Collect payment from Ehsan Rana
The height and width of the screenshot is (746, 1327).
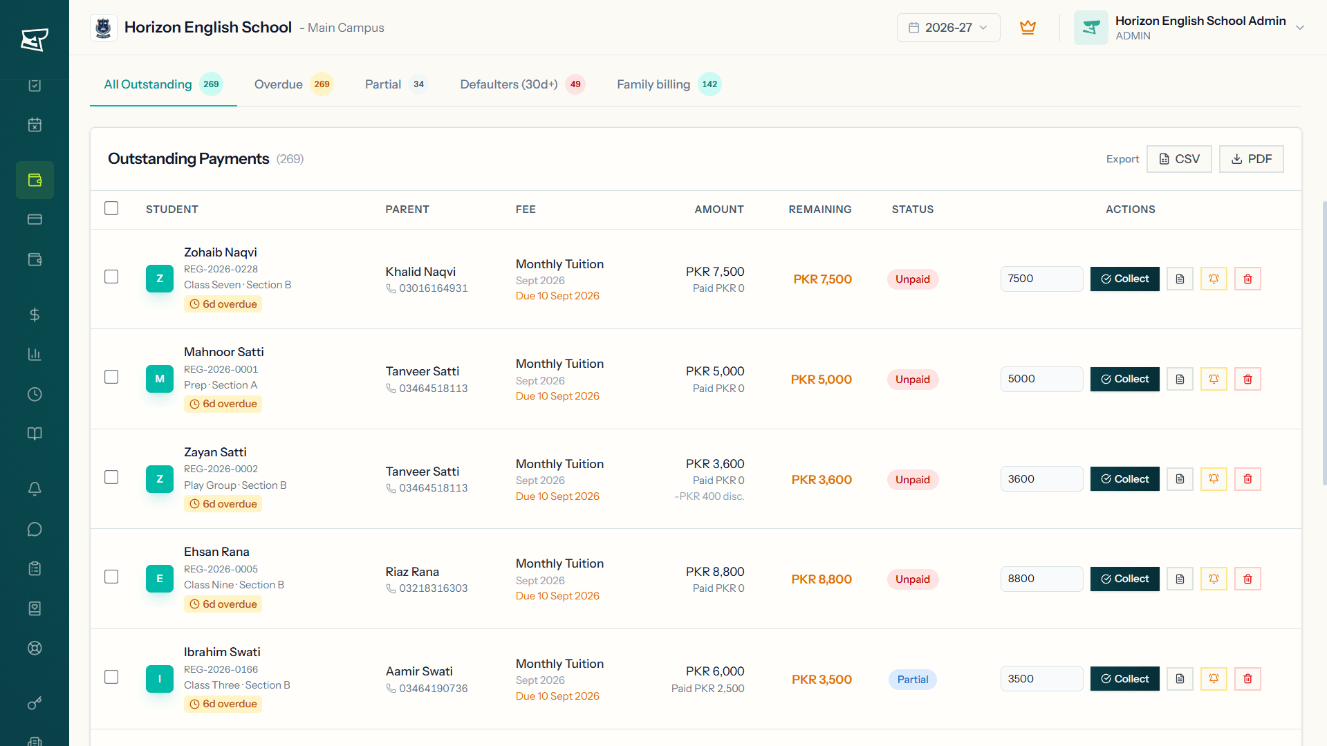(x=1124, y=579)
